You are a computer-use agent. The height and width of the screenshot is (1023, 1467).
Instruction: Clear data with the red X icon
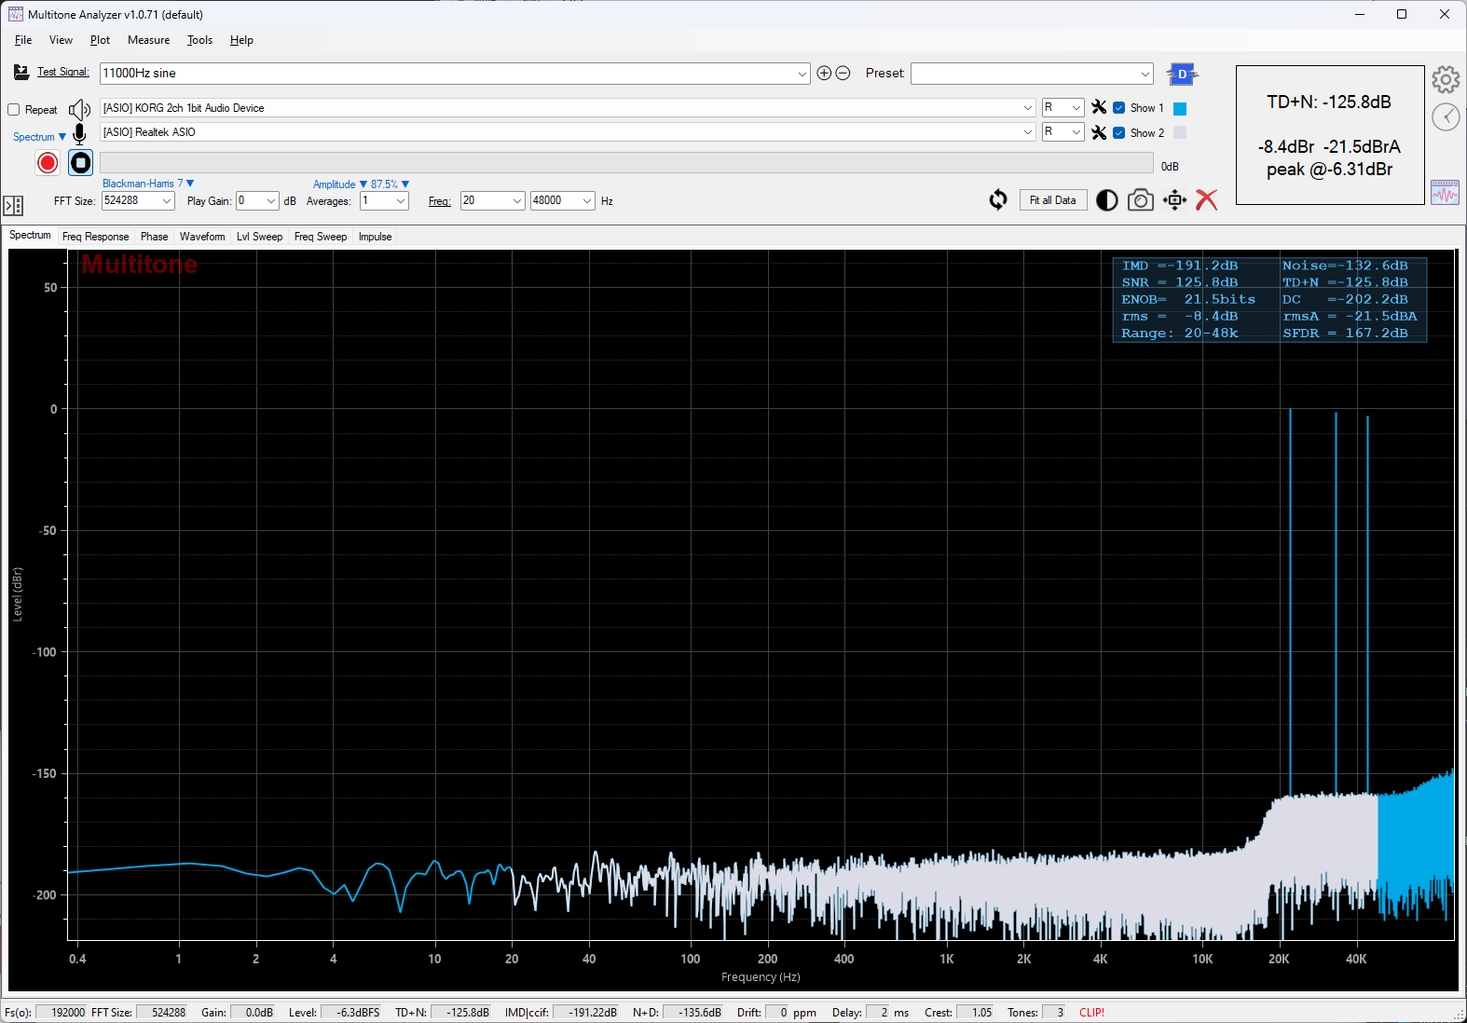click(1206, 200)
